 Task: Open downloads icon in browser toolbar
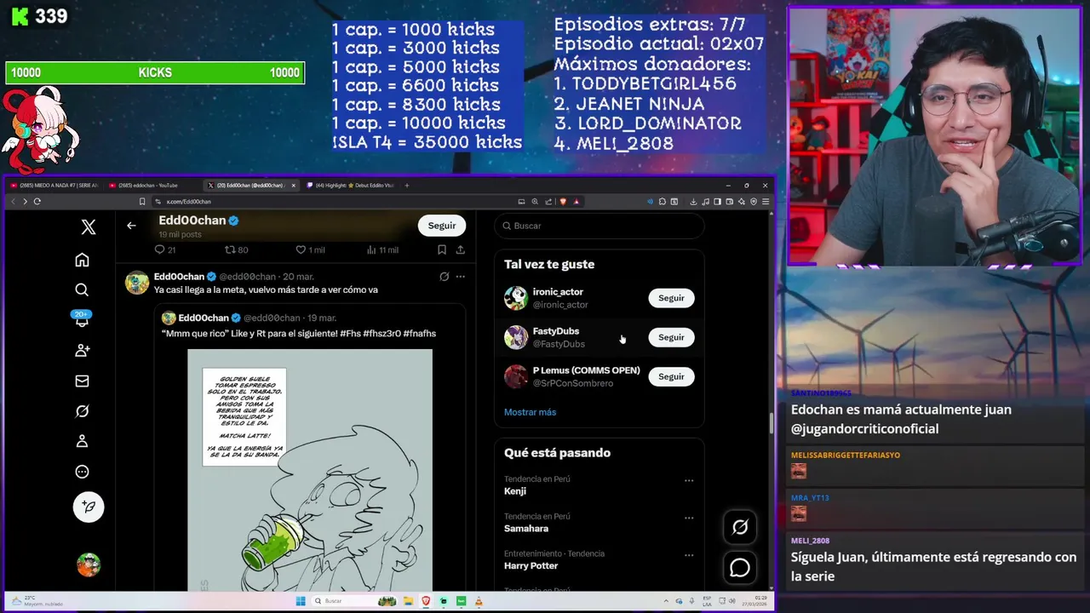tap(693, 202)
